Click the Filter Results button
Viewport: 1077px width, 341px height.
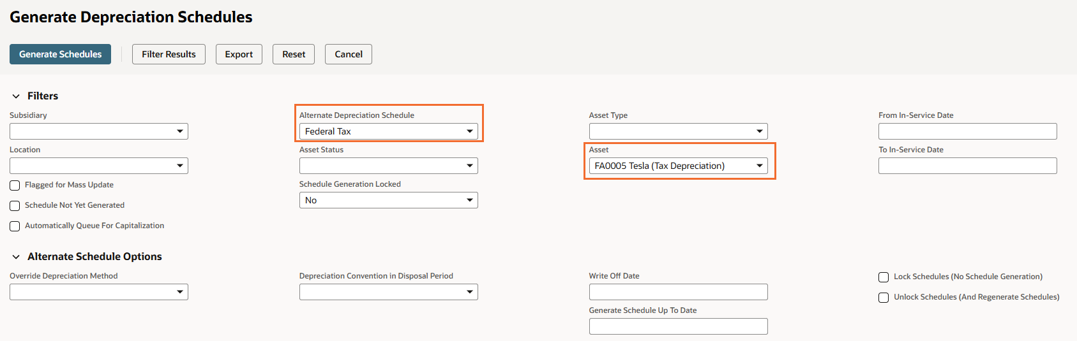point(169,54)
